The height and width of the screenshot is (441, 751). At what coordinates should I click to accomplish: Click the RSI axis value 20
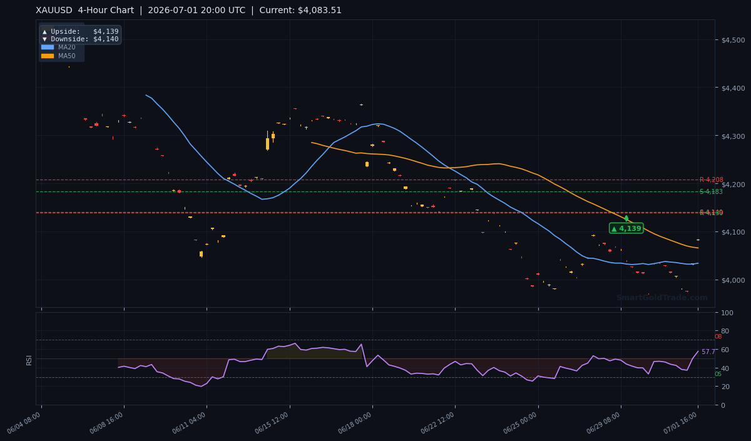[725, 387]
